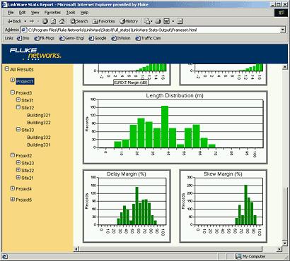Open the Flk Msgs links-bar shortcut
This screenshot has width=290, height=261.
click(x=44, y=38)
